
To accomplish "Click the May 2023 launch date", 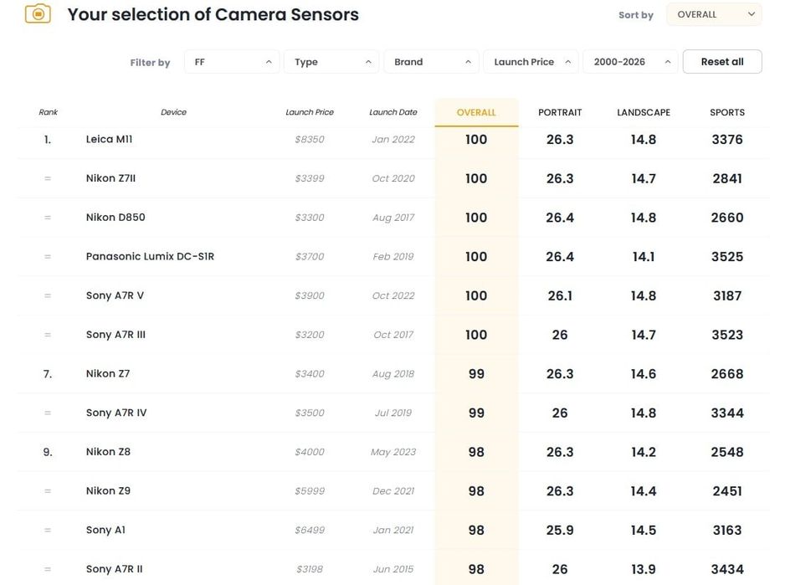I will [x=393, y=452].
